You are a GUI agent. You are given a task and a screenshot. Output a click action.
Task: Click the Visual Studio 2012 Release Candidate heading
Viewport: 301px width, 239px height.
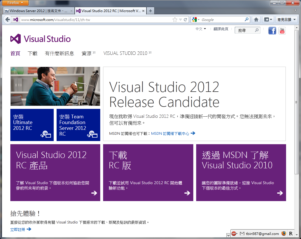tap(164, 95)
